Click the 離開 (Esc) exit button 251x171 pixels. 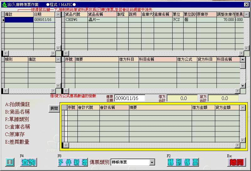pos(237,162)
